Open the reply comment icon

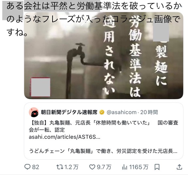tap(27, 167)
